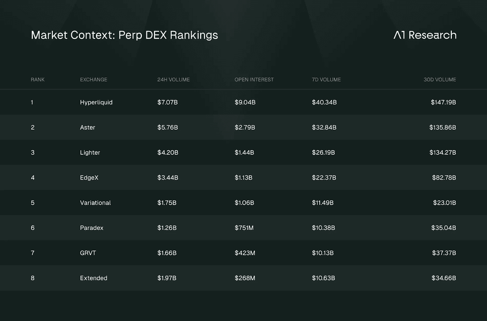Open the Extended exchange entry
This screenshot has height=321, width=487.
[x=94, y=278]
